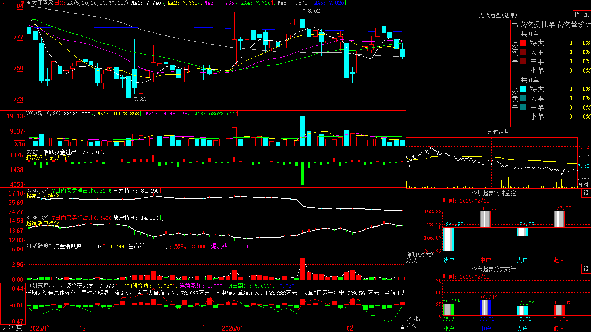Click the 超大 label under the realtime monitor chart
The width and height of the screenshot is (591, 332).
pyautogui.click(x=559, y=260)
